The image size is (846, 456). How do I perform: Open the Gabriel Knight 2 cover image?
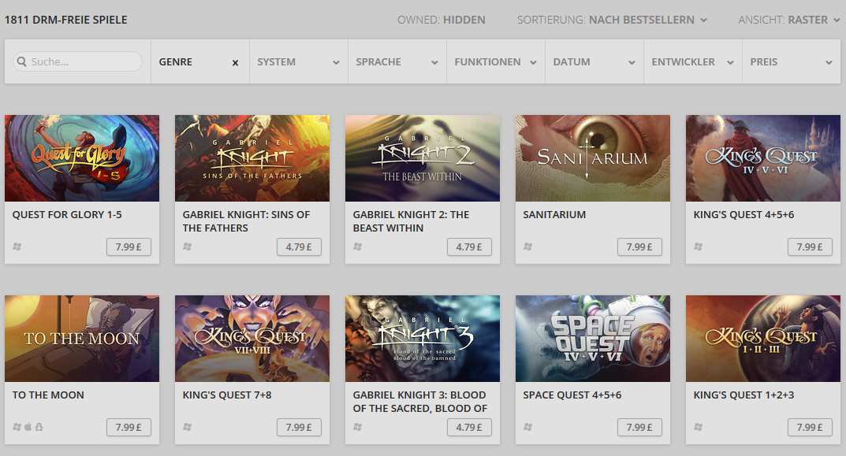pos(423,158)
